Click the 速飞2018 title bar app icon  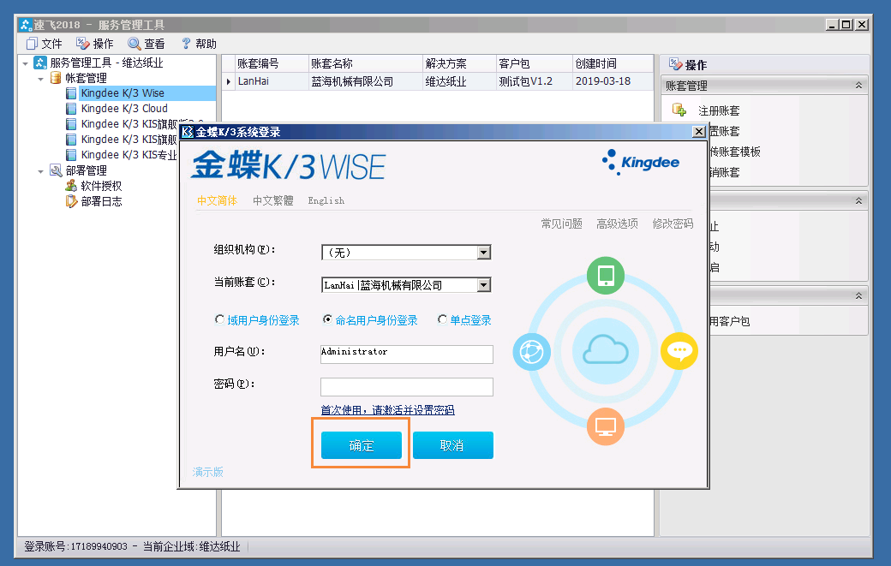[x=25, y=25]
